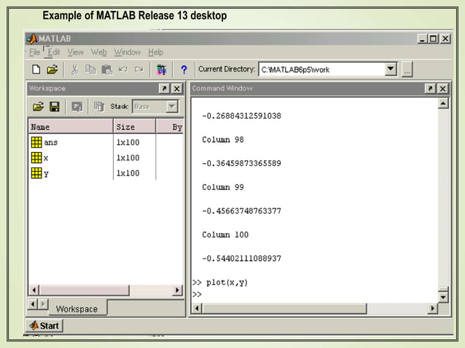Click the 1x100 size of variable x

click(x=128, y=158)
